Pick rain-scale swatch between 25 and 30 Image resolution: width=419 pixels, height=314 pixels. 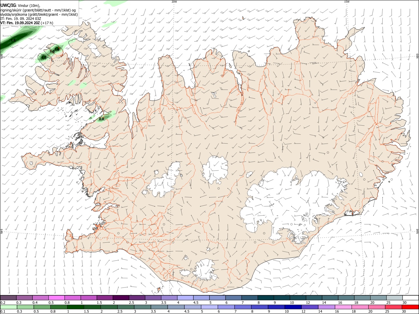[x=393, y=307]
